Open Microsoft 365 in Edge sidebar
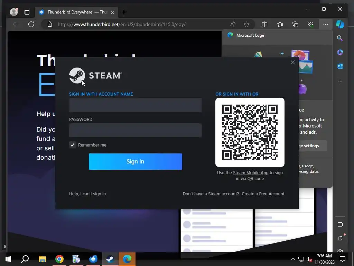This screenshot has height=266, width=354. pos(340,52)
